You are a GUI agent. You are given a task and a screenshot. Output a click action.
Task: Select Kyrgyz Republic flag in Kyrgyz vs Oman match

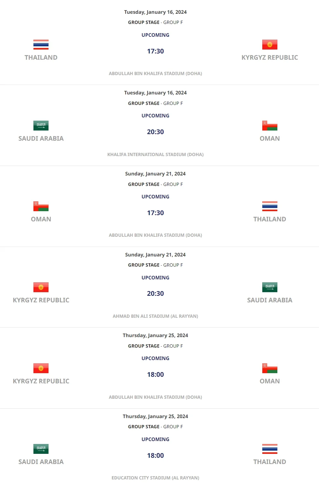[41, 368]
